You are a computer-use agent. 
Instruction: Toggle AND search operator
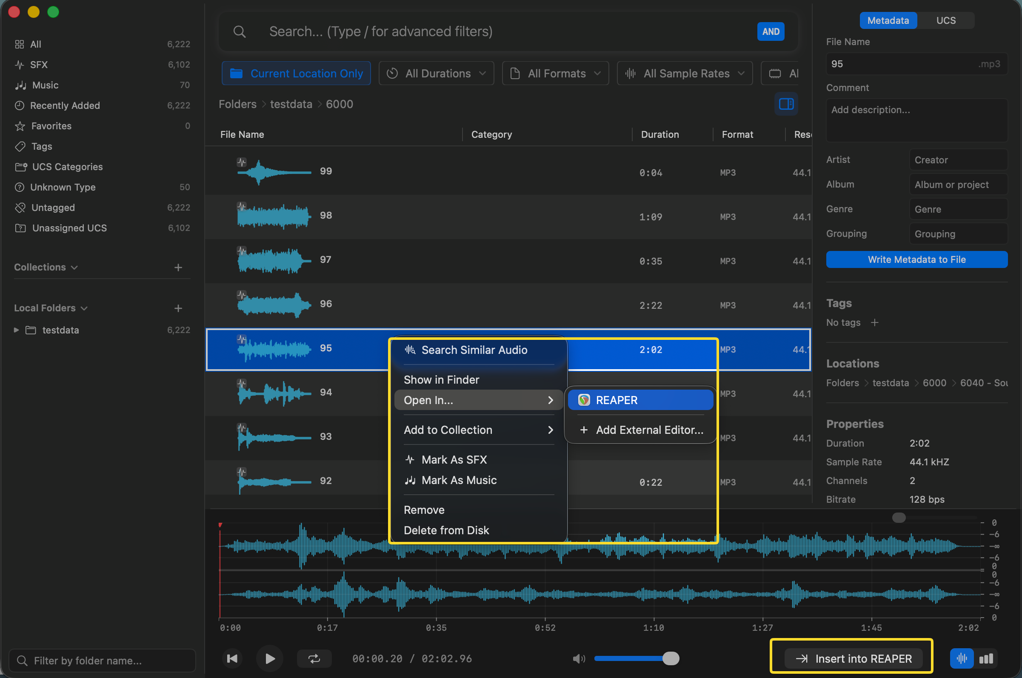pyautogui.click(x=770, y=31)
